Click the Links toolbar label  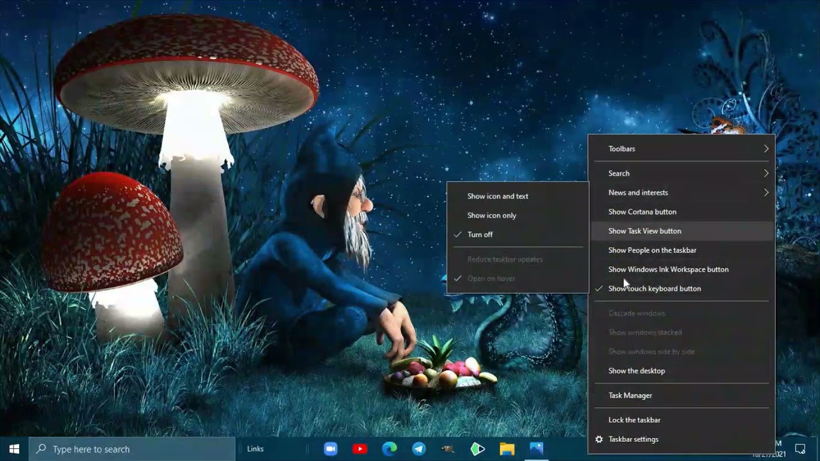coord(255,449)
